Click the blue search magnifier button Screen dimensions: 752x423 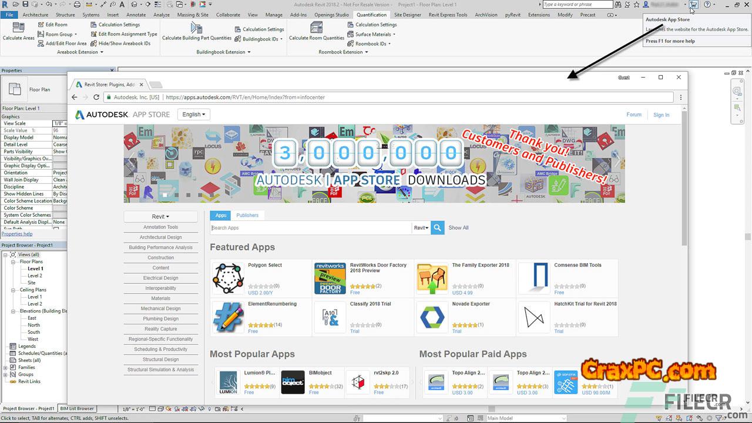pyautogui.click(x=437, y=228)
